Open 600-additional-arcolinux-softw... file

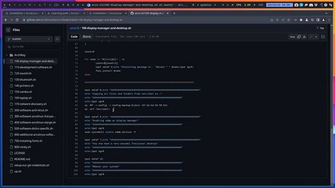point(35,135)
